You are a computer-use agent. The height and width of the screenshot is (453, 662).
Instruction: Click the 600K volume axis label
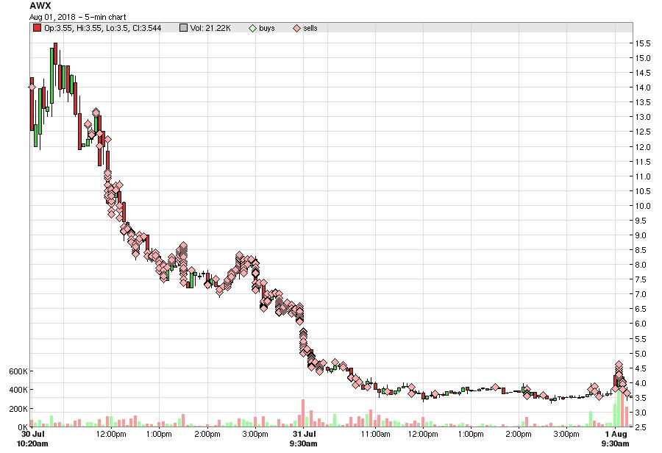coord(18,371)
